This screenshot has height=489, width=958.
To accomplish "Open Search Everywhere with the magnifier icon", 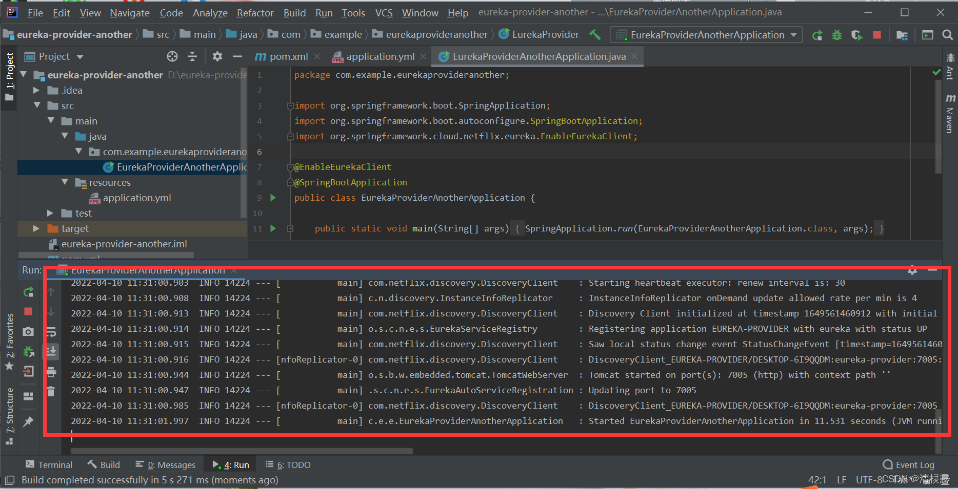I will [948, 35].
